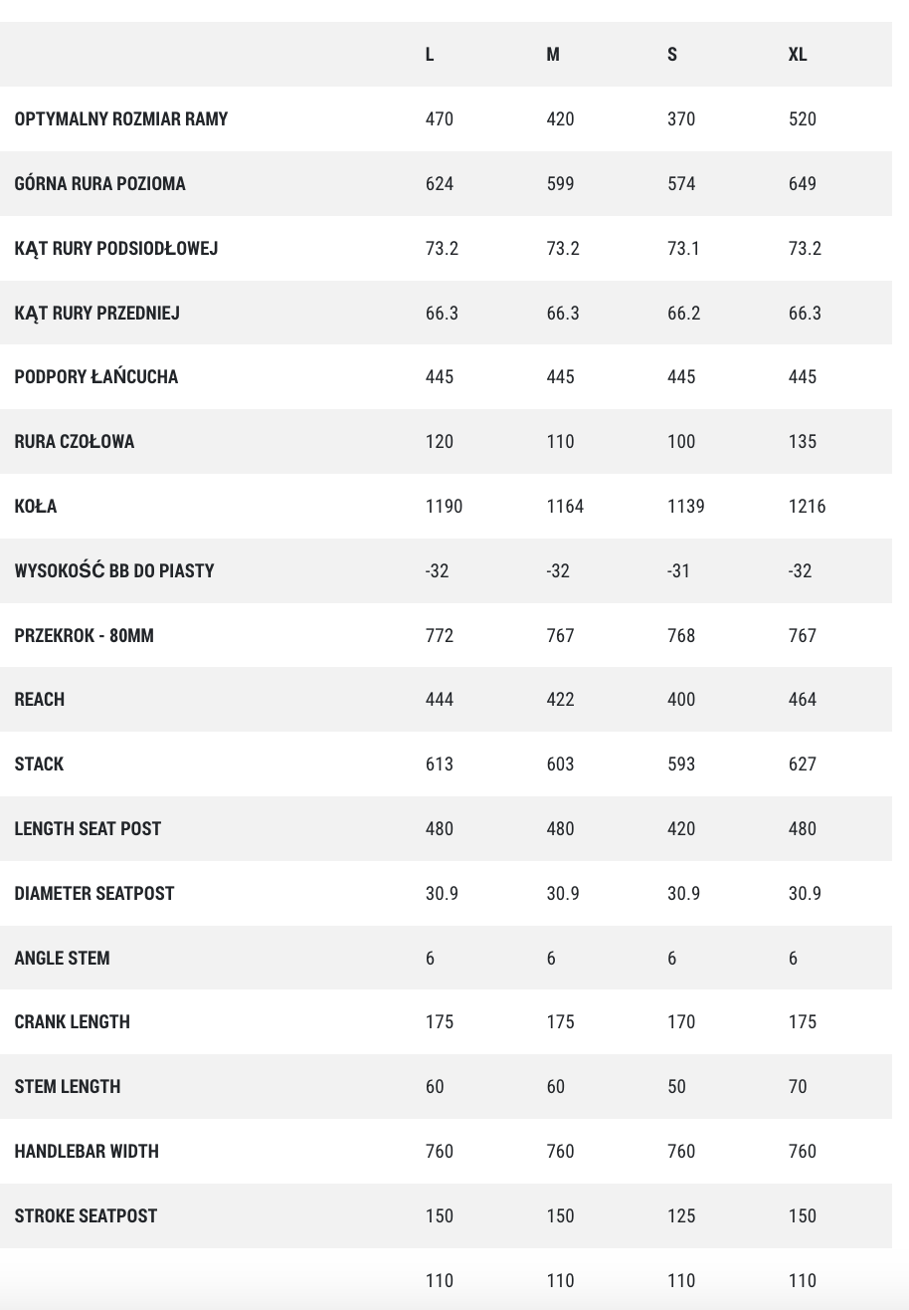The width and height of the screenshot is (909, 1310).
Task: Click the M size column header
Action: pyautogui.click(x=553, y=55)
